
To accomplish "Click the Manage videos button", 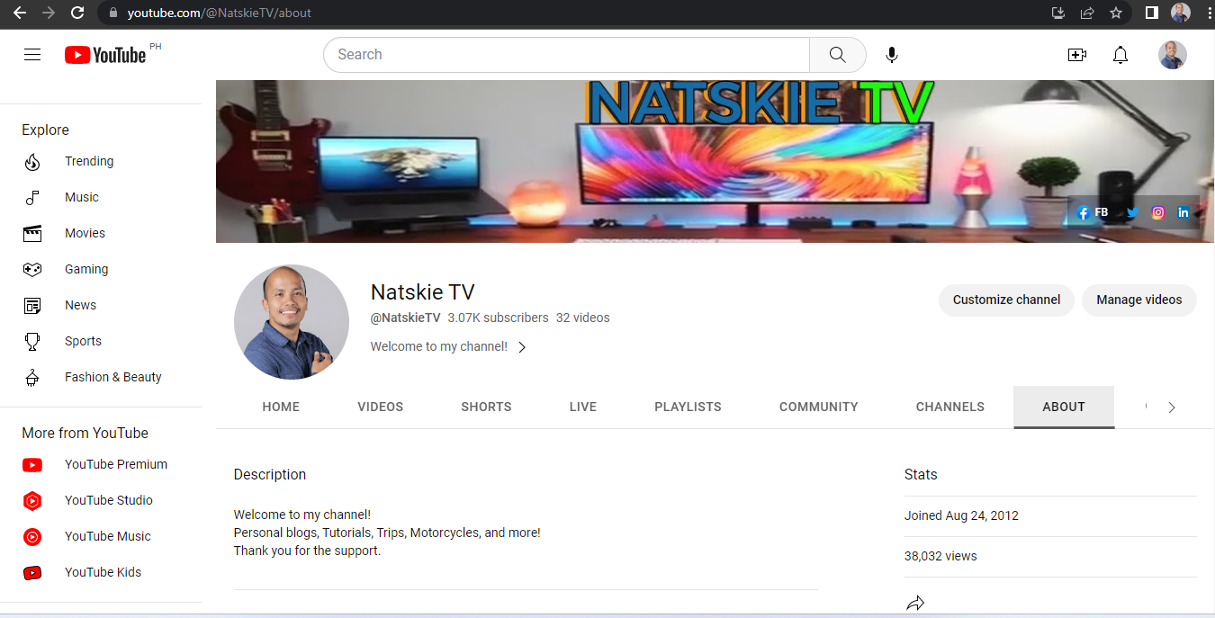I will (x=1139, y=300).
